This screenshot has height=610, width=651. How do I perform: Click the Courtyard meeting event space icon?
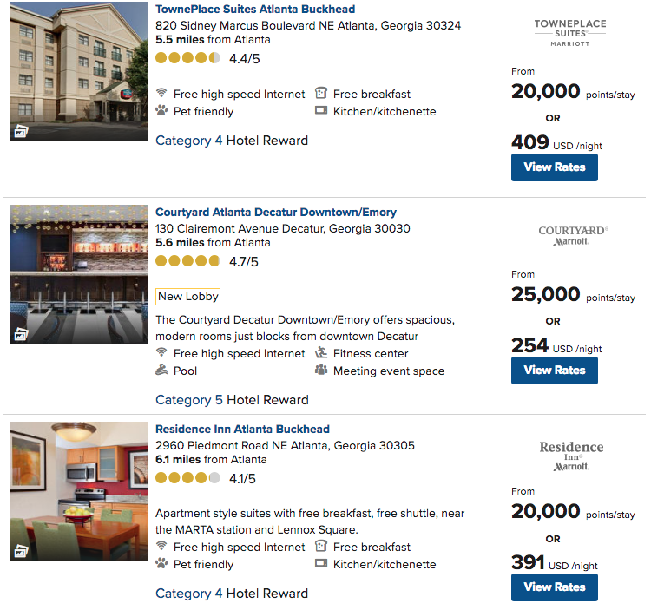[x=321, y=371]
